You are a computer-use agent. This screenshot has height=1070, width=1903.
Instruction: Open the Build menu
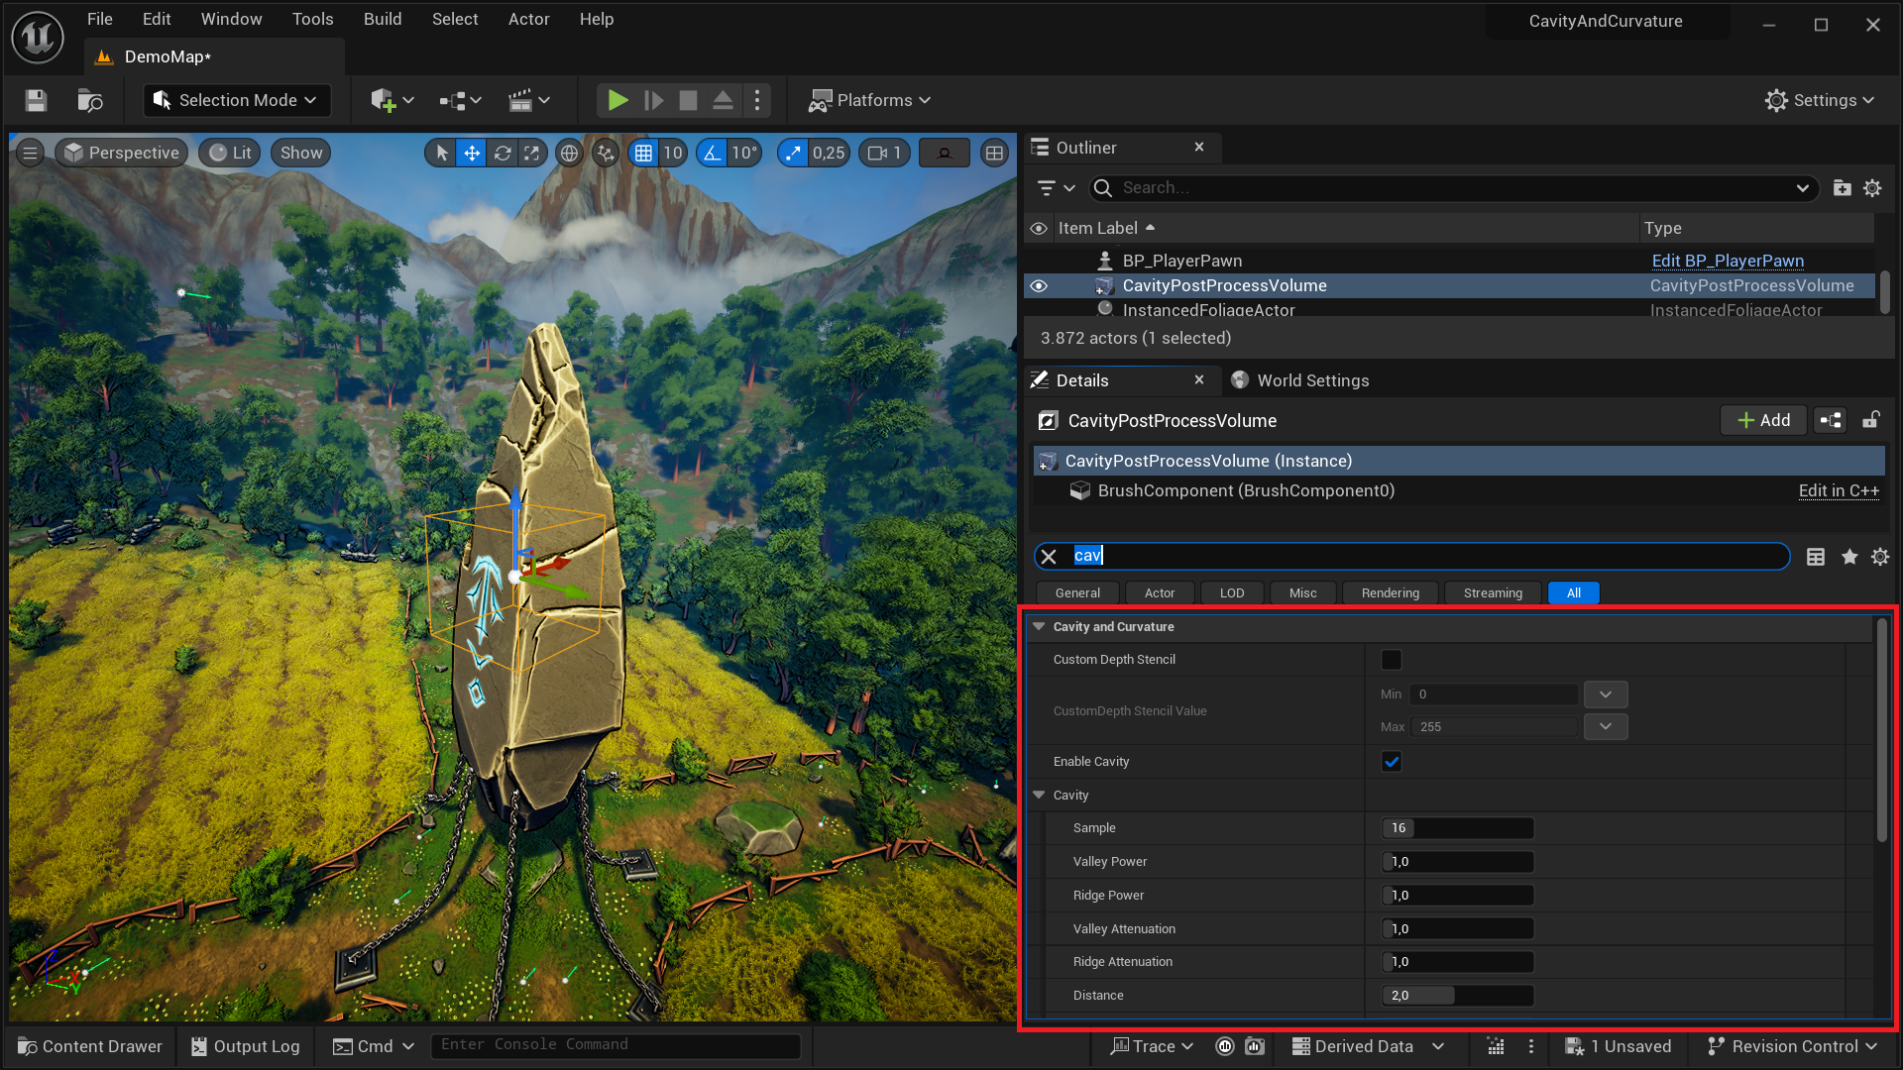click(383, 19)
